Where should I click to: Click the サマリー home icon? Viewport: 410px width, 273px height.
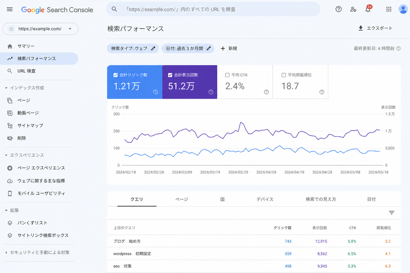coord(10,46)
